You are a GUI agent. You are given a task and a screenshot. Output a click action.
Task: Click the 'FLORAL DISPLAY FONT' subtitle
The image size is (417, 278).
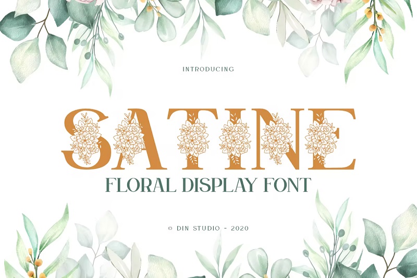208,185
